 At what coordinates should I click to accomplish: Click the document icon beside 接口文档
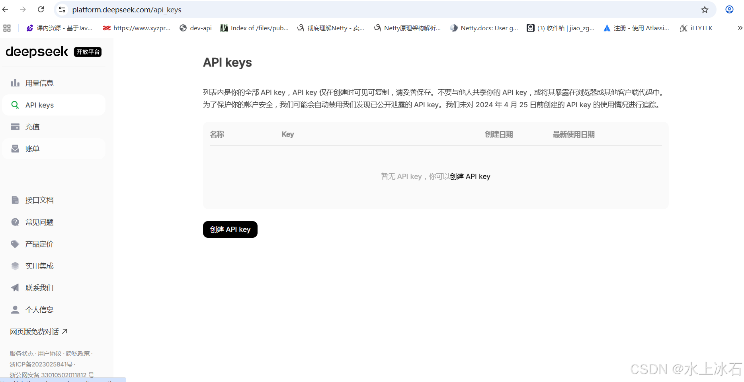point(15,200)
